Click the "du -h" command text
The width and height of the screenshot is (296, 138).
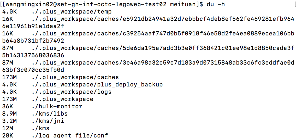[x=216, y=4]
